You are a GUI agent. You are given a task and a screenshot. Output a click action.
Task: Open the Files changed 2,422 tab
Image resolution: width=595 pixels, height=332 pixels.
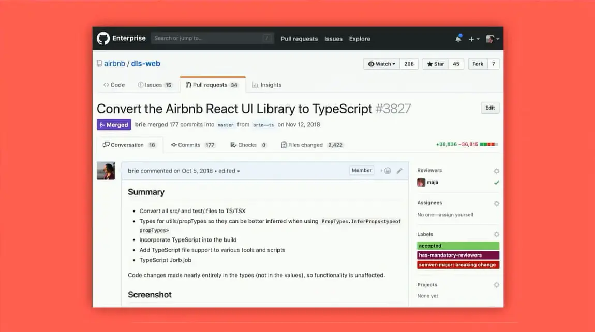pos(312,145)
